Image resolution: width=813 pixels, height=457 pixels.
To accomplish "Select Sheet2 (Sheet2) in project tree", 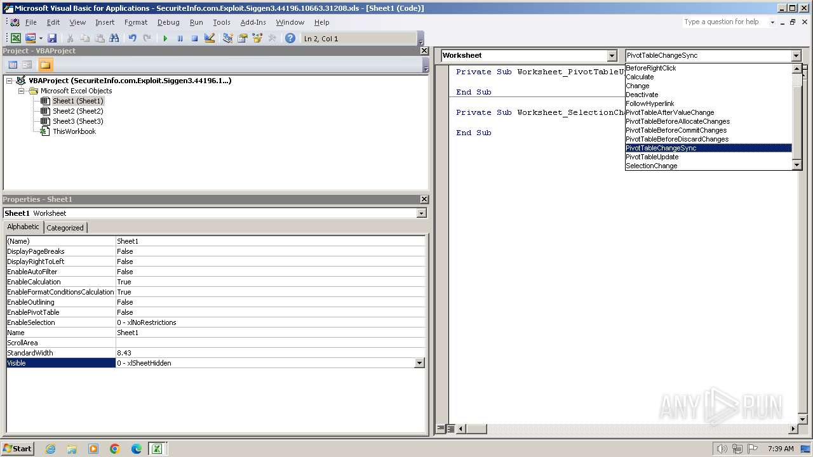I will pos(77,111).
